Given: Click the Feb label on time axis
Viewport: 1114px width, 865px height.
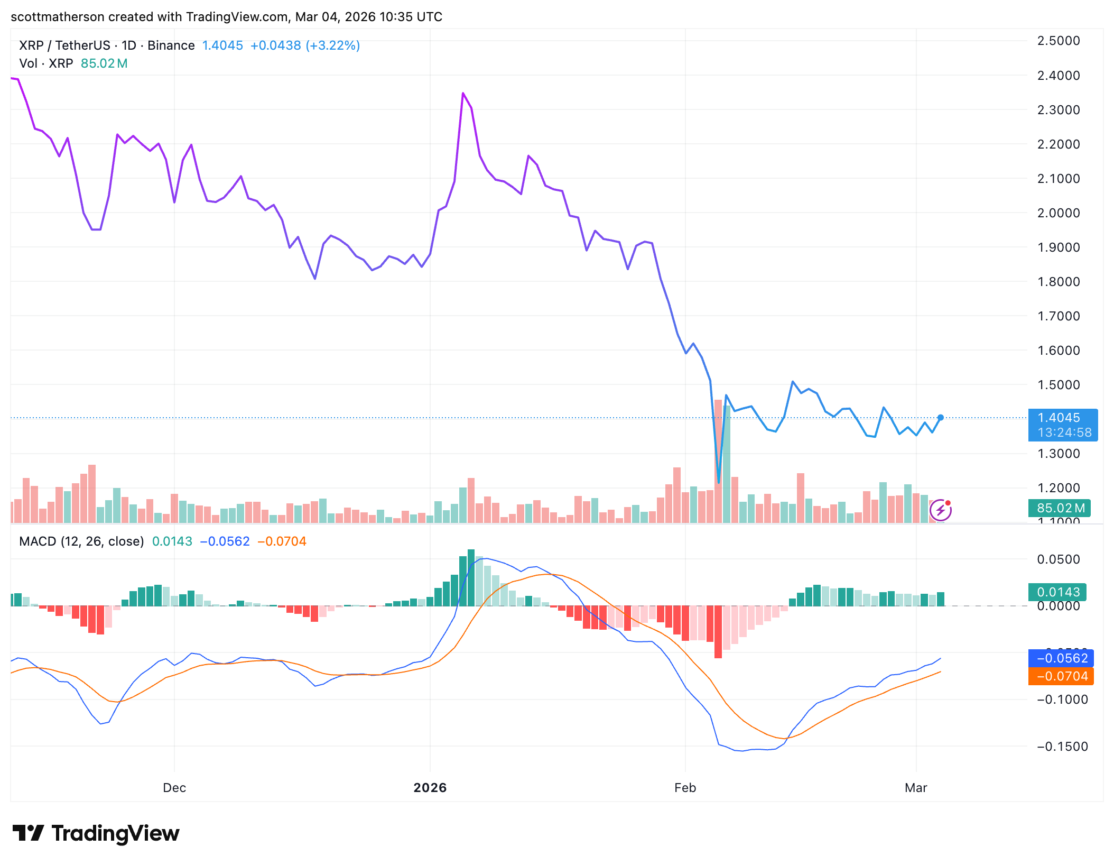Looking at the screenshot, I should click(685, 788).
